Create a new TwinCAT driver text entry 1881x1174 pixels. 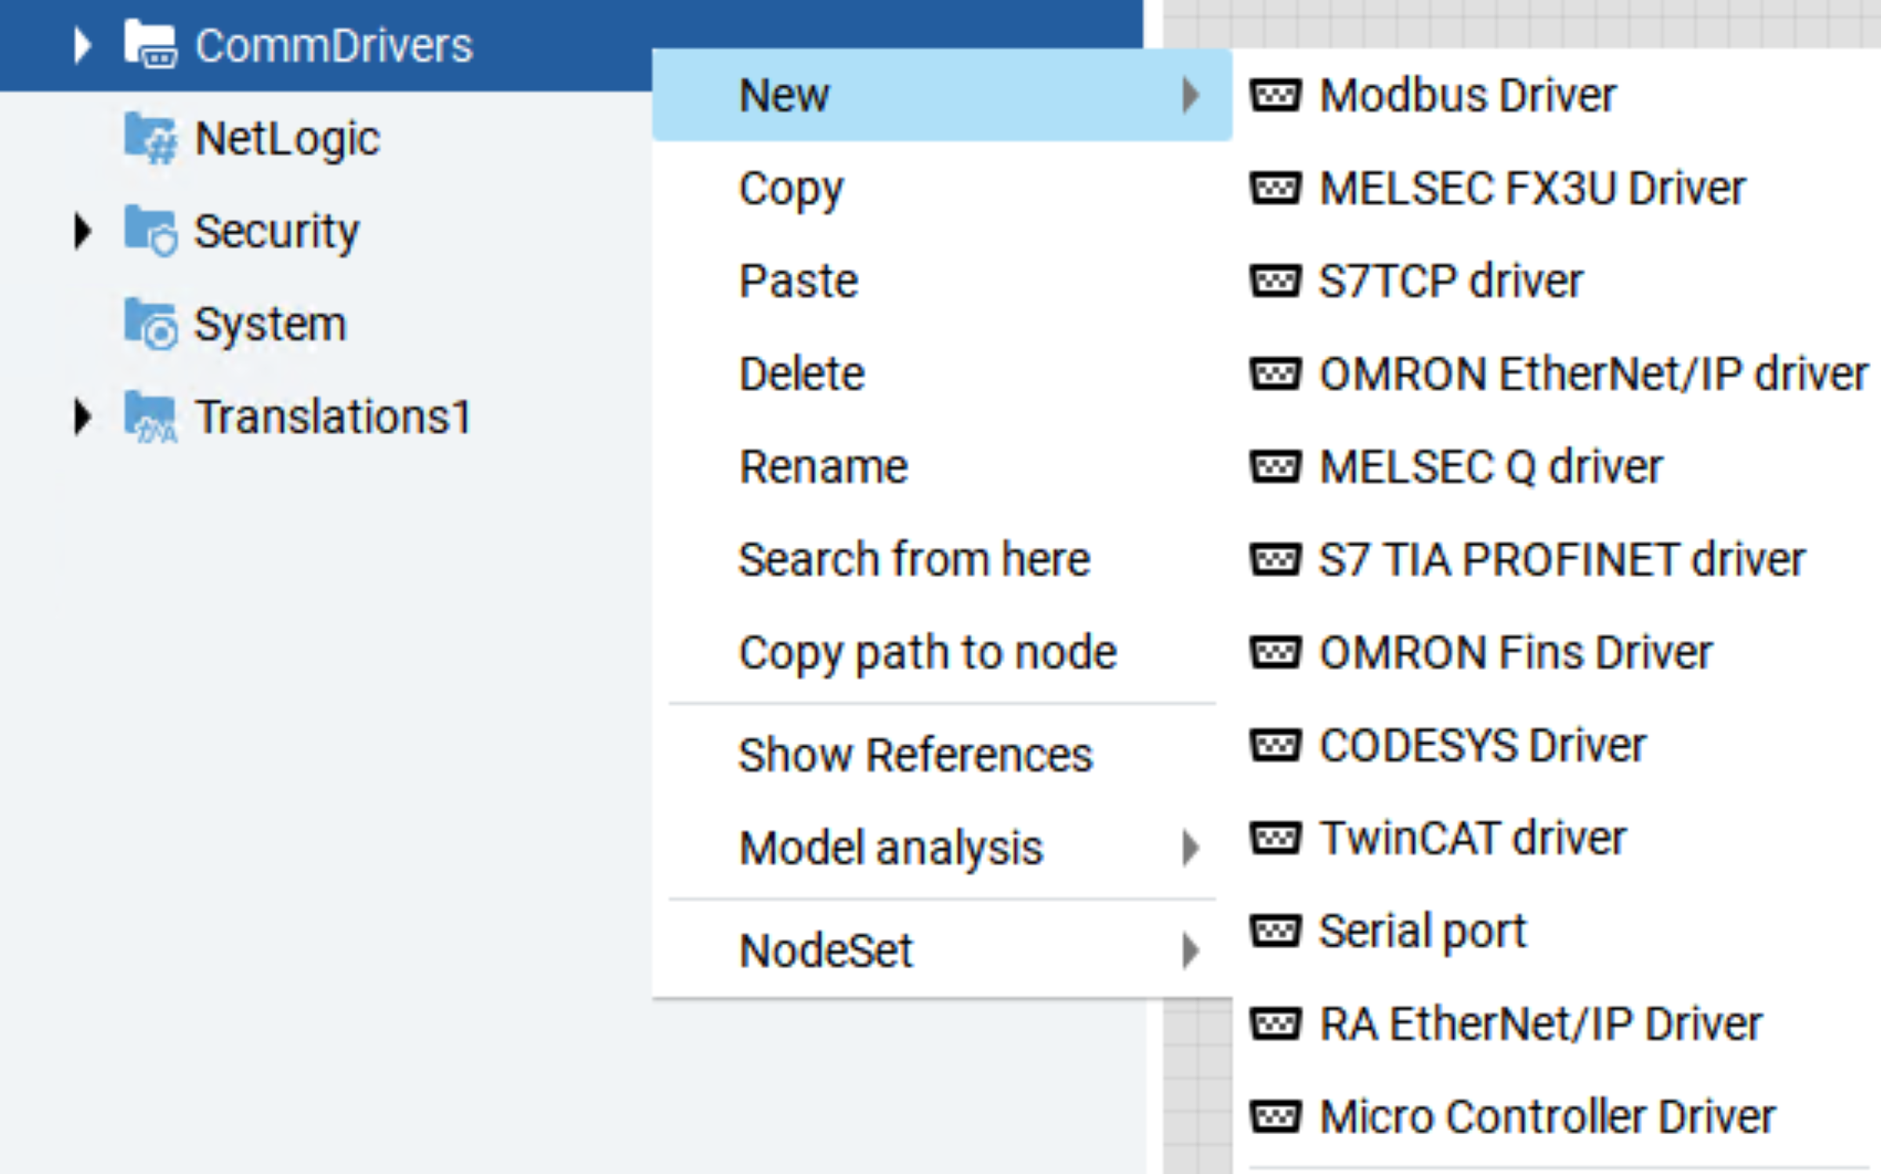(1473, 838)
